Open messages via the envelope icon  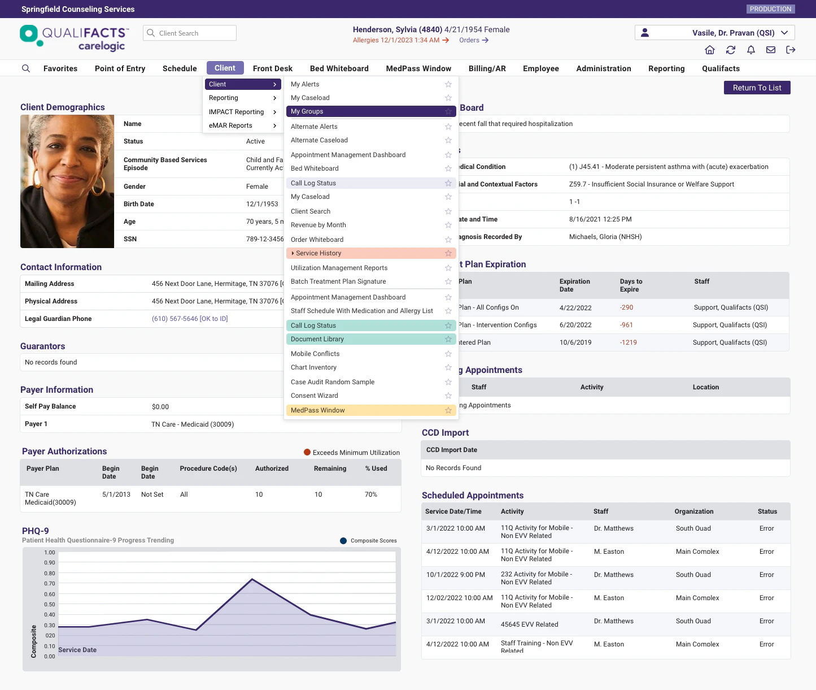pyautogui.click(x=770, y=50)
